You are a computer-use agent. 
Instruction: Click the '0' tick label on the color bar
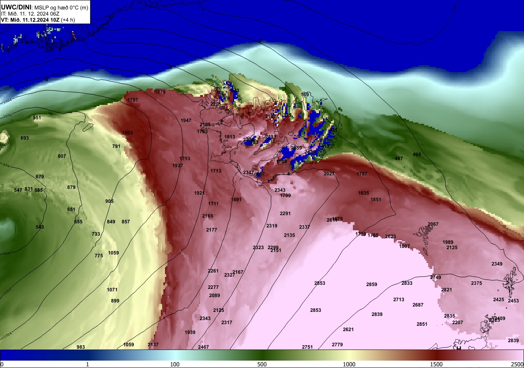(x=2, y=364)
